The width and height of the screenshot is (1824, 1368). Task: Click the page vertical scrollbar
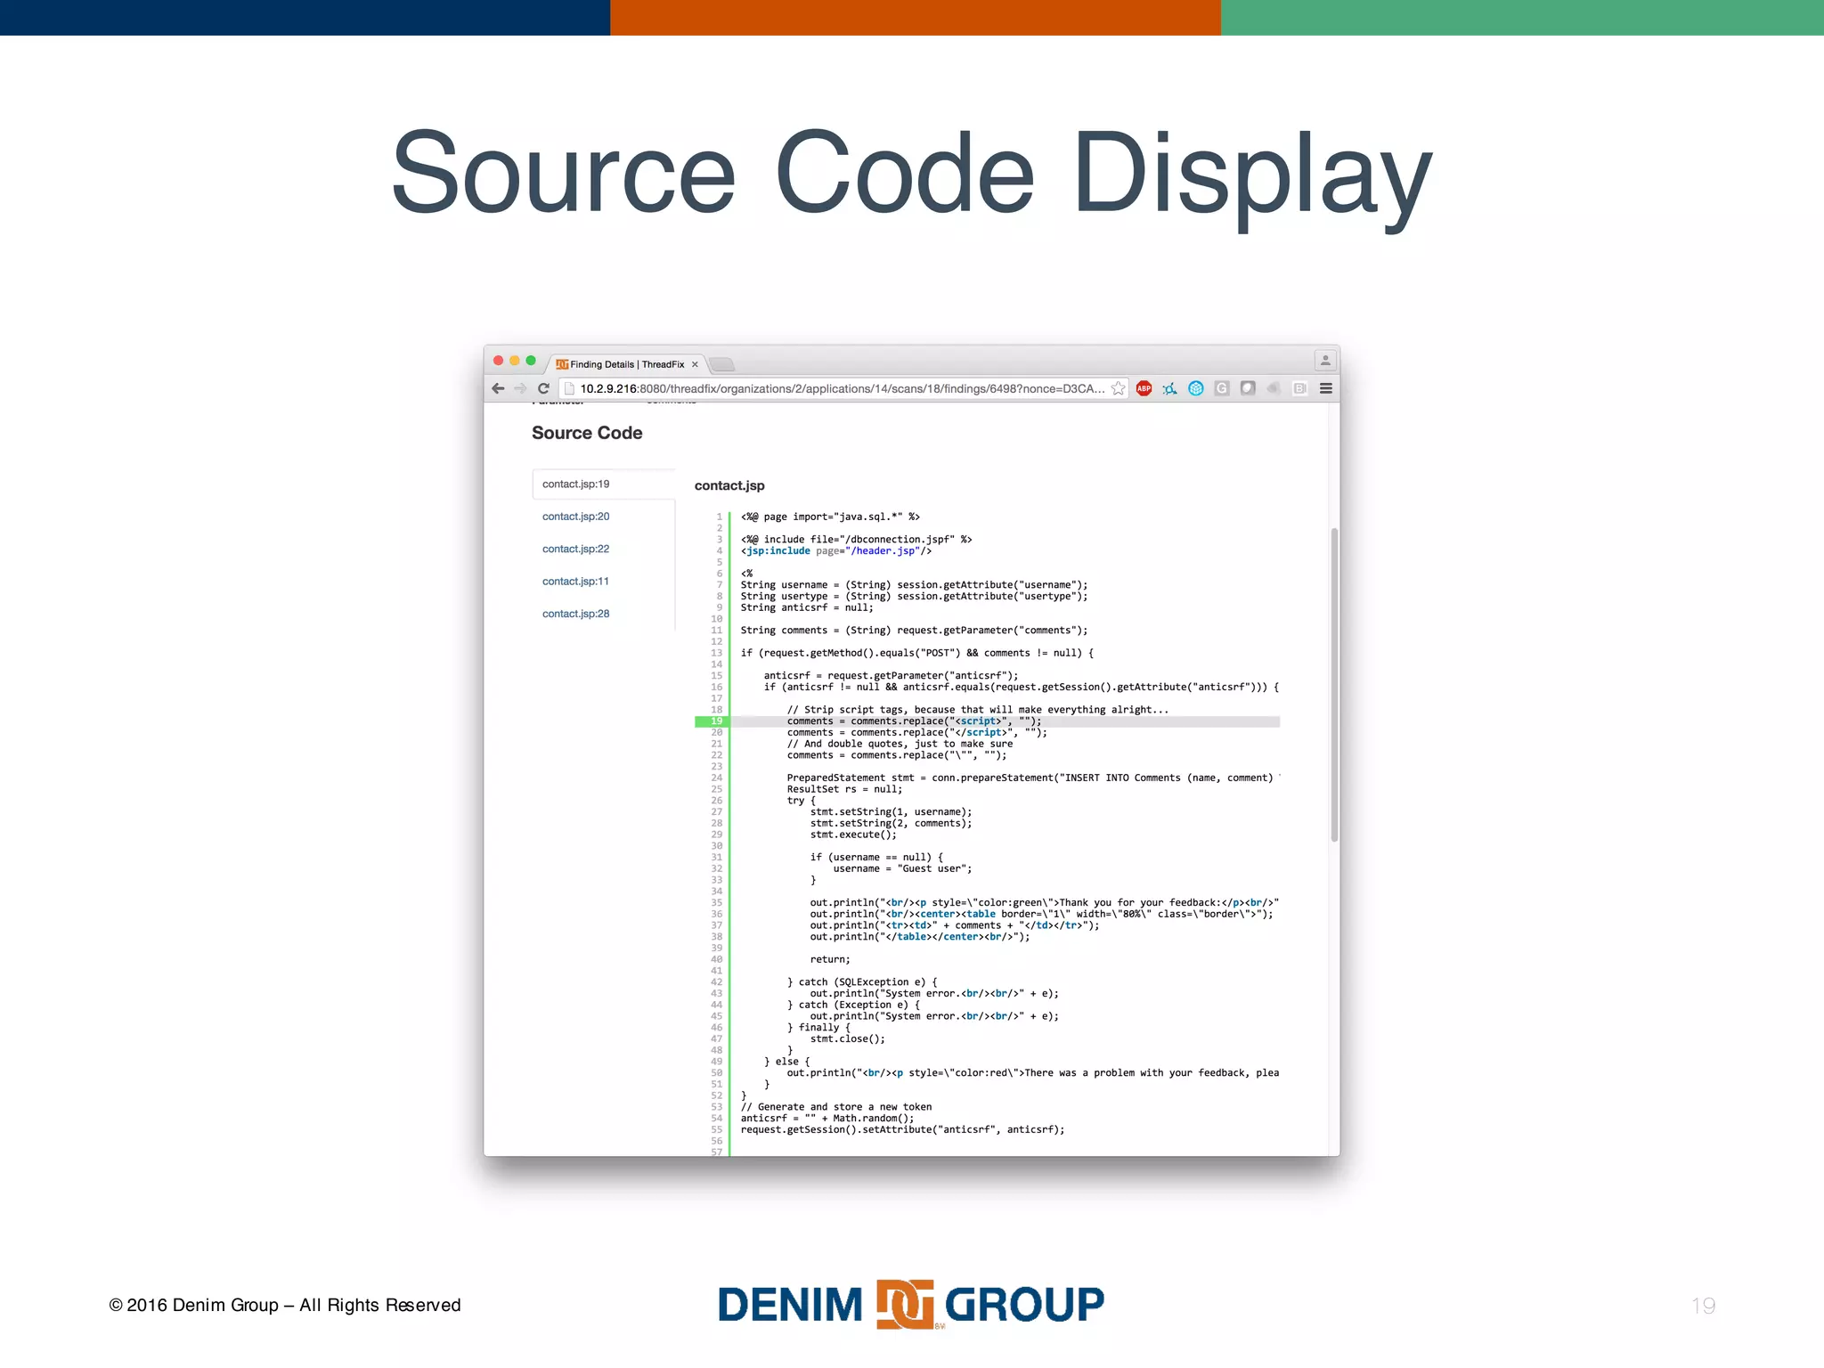[x=1333, y=684]
